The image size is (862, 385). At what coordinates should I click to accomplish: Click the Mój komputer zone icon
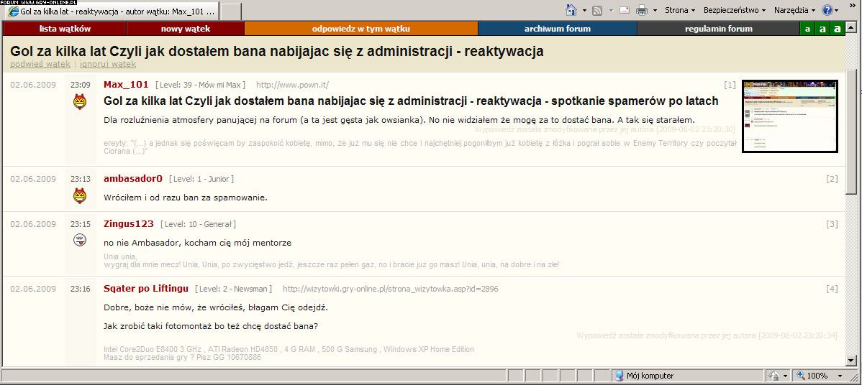point(619,376)
